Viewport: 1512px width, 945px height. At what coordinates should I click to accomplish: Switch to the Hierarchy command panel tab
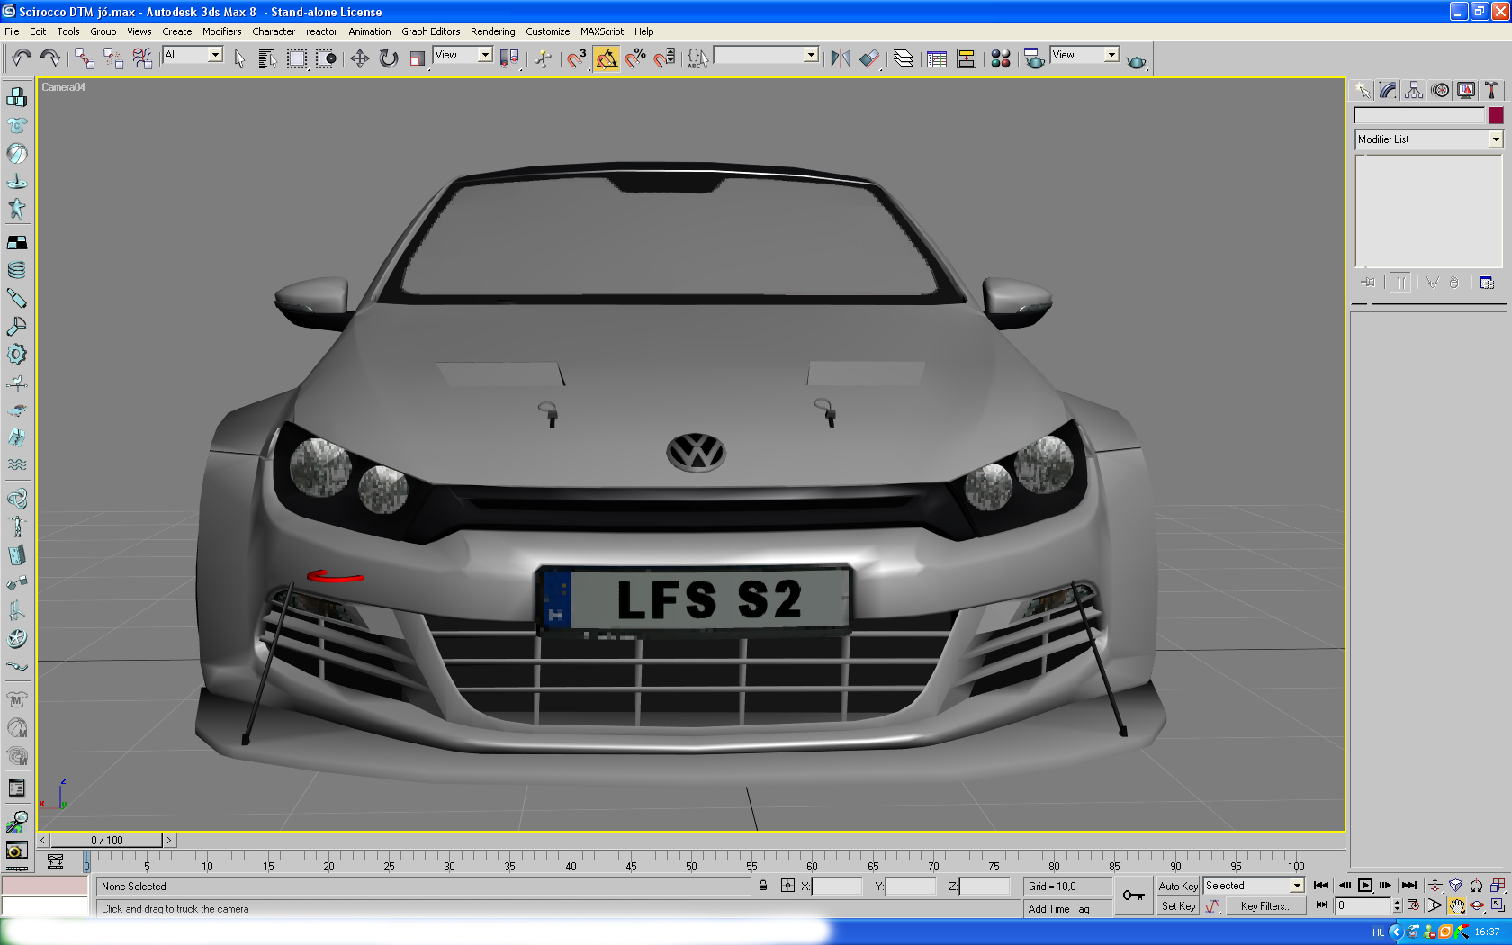1414,90
